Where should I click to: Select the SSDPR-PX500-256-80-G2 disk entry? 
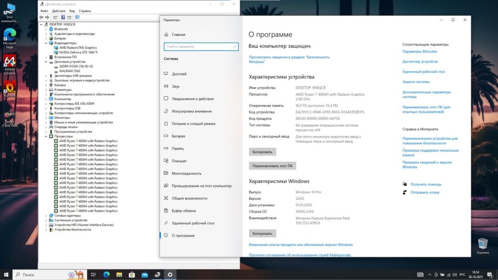click(76, 66)
